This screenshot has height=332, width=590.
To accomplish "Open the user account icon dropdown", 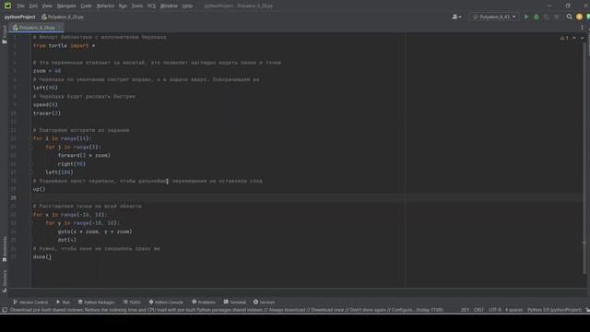I will tap(457, 17).
